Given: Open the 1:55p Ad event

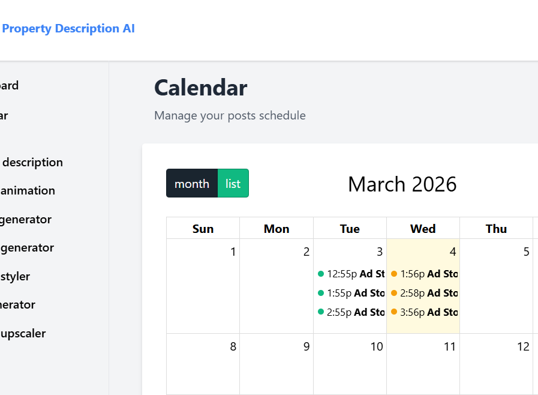Looking at the screenshot, I should 355,293.
